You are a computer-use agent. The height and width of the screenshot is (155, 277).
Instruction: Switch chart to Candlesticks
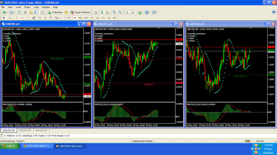coord(102,12)
